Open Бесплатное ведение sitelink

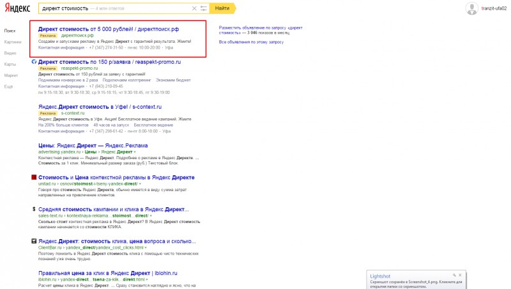[x=153, y=125]
